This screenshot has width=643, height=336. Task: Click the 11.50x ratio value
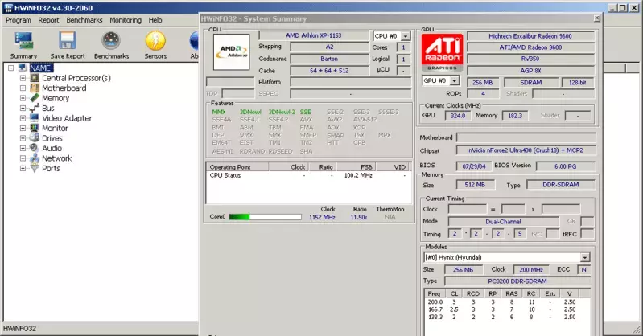359,217
